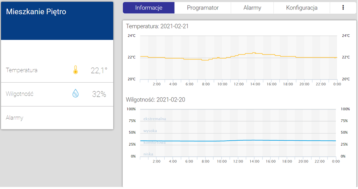The image size is (358, 189).
Task: Select the Alarmy row in the left panel
Action: click(15, 118)
